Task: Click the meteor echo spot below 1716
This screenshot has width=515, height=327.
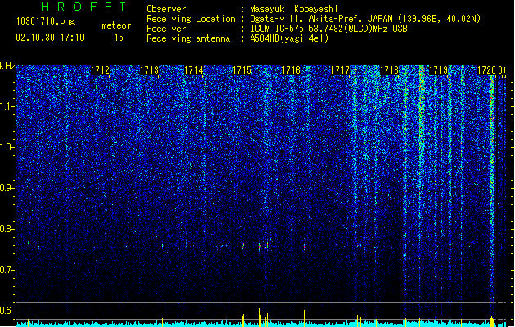Action: [305, 246]
